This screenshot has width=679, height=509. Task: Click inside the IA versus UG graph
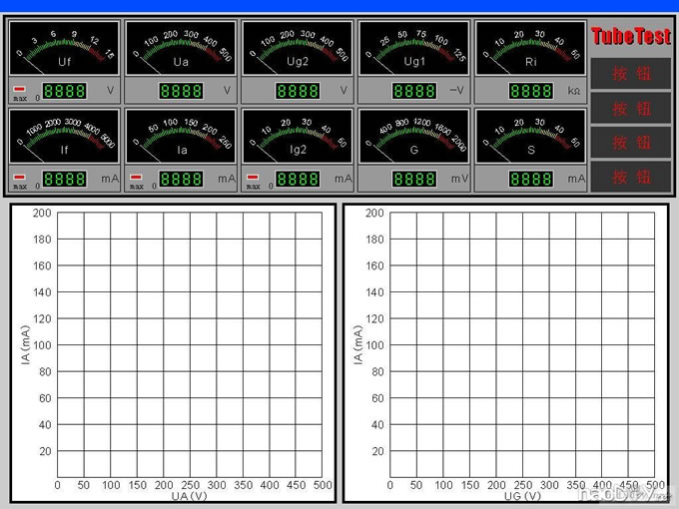[x=523, y=344]
